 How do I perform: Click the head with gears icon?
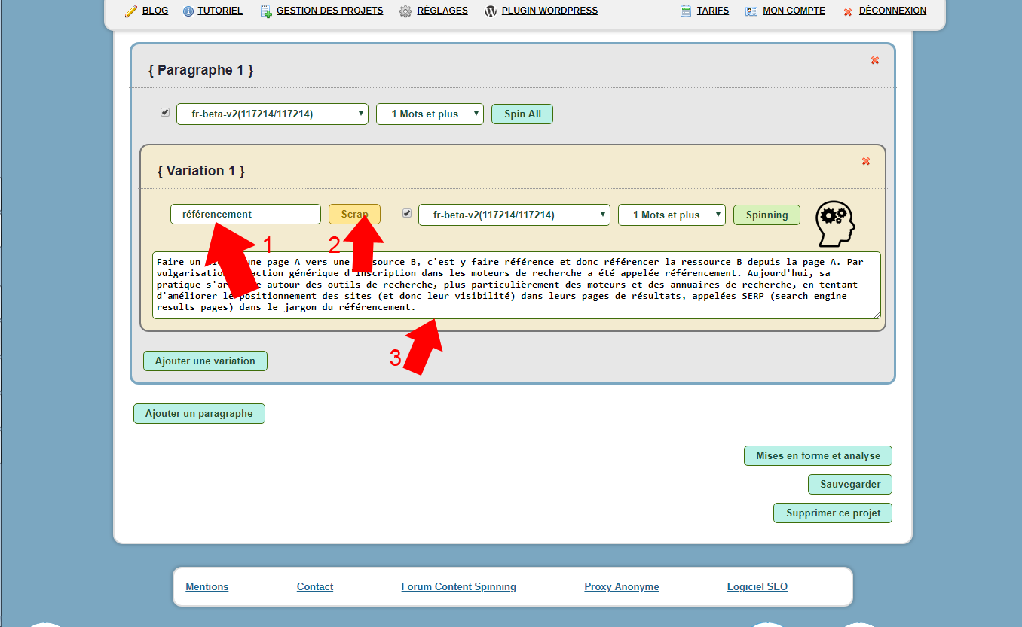[x=836, y=224]
